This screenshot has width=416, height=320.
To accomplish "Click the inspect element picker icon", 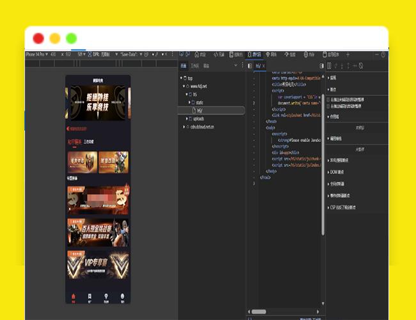I will coord(182,54).
